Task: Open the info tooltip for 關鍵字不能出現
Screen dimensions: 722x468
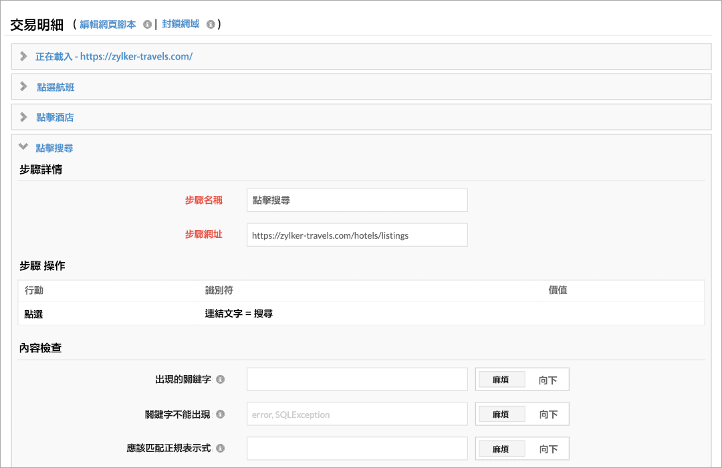Action: coord(221,414)
